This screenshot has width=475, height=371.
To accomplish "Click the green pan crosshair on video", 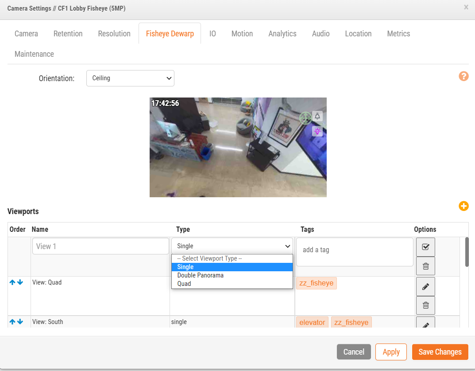I will (x=305, y=118).
